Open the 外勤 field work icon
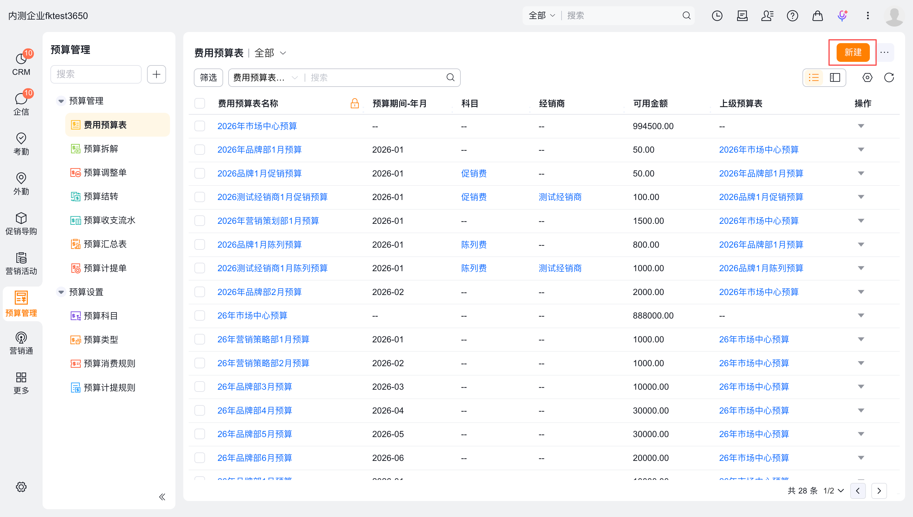913x517 pixels. point(21,184)
